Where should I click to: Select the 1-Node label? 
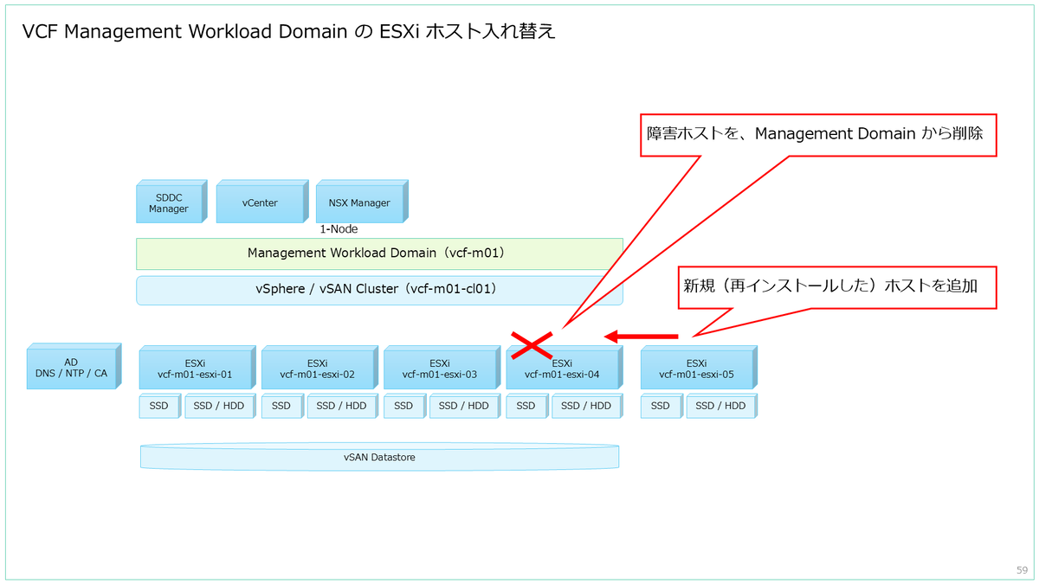pos(339,229)
